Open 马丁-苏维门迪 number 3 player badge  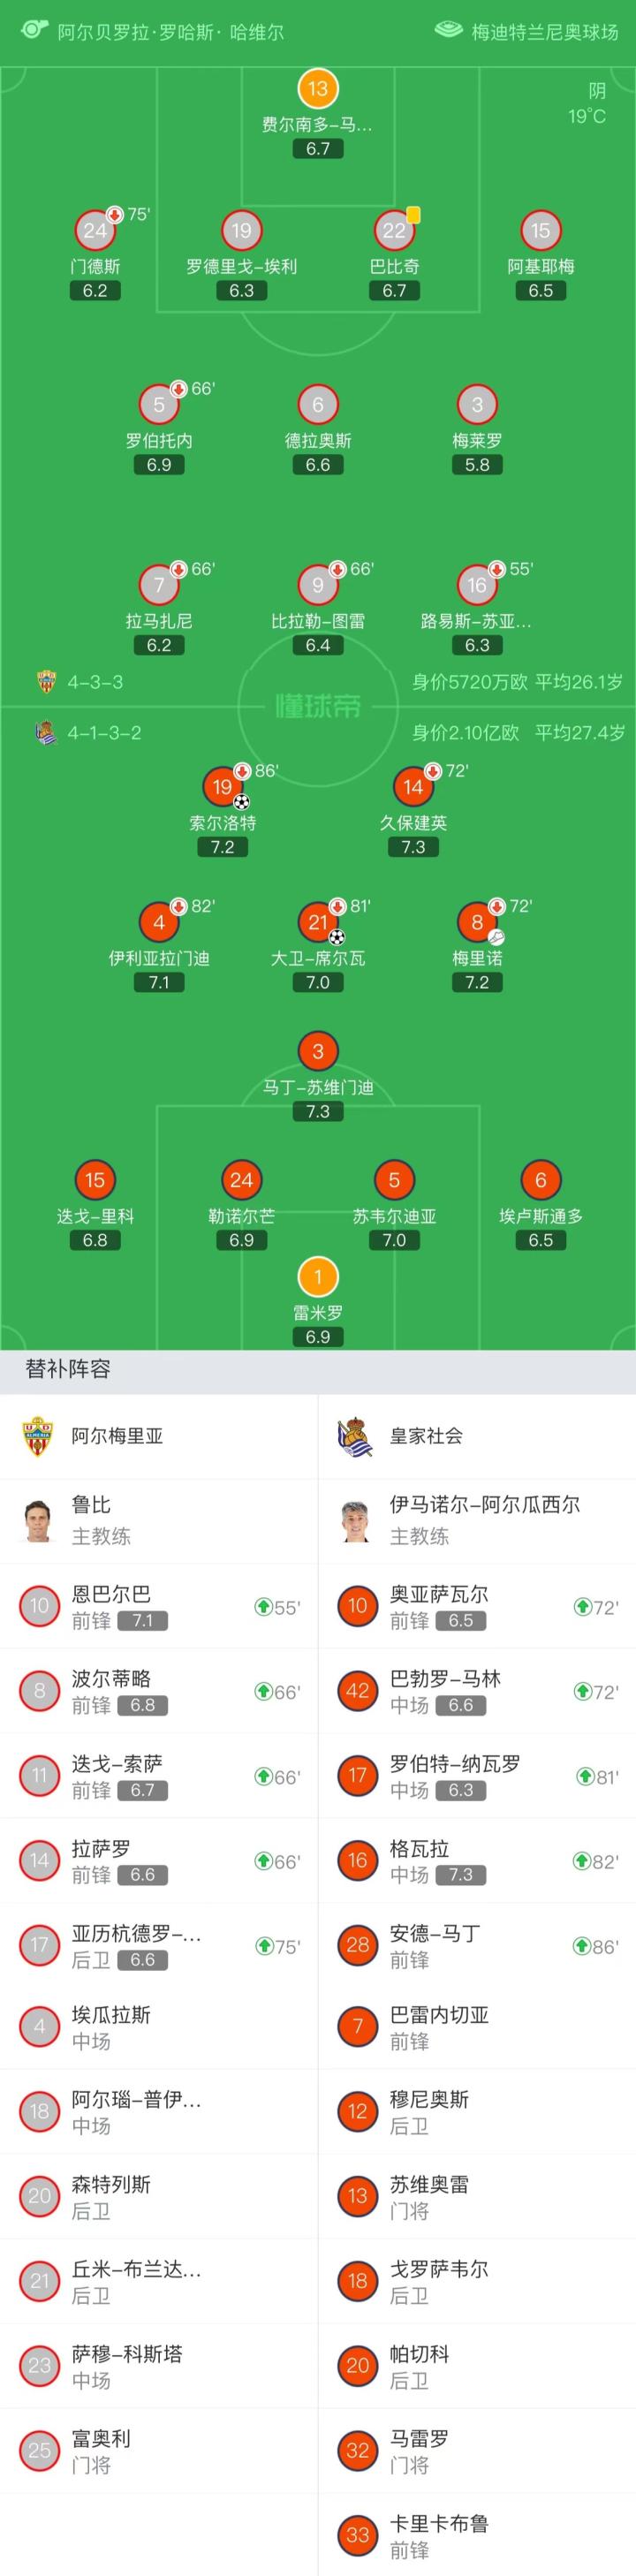(318, 1052)
